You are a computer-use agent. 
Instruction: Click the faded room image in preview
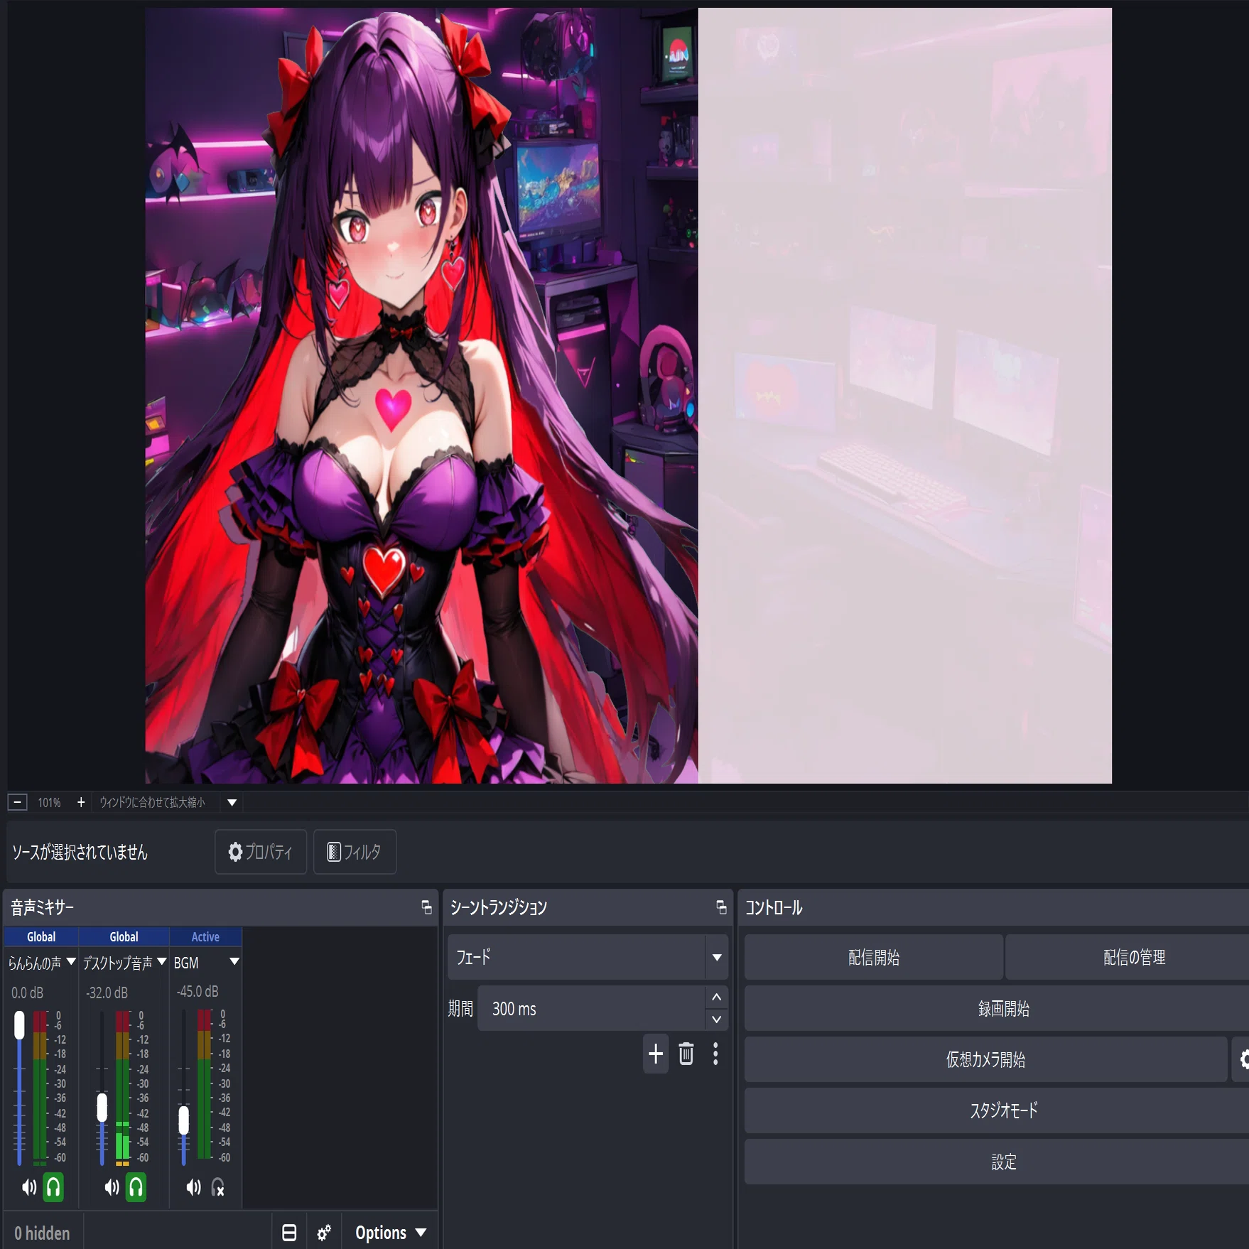(x=904, y=396)
